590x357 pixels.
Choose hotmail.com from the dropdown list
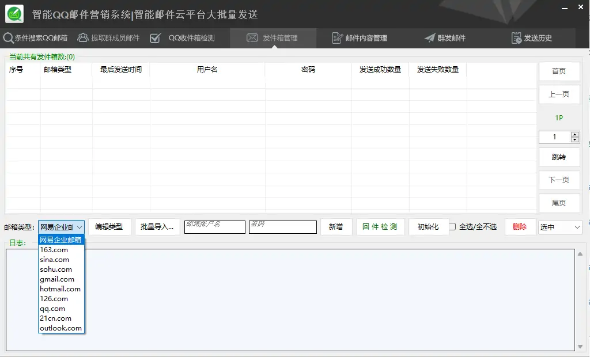click(61, 289)
